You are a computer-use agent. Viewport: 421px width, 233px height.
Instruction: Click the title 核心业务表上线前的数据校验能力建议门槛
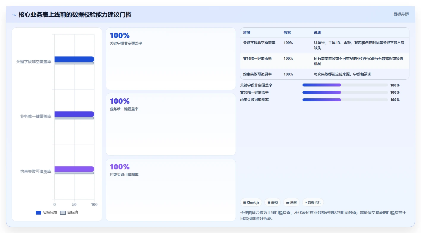pos(75,15)
